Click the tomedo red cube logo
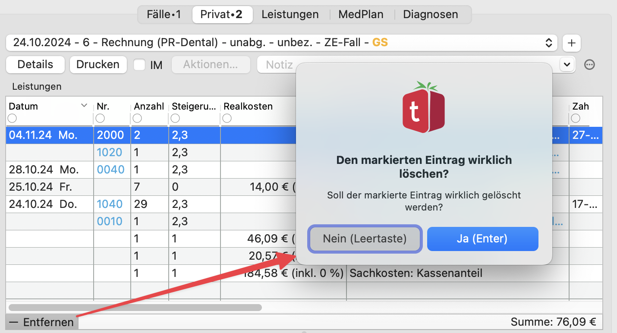The height and width of the screenshot is (333, 617). point(423,107)
